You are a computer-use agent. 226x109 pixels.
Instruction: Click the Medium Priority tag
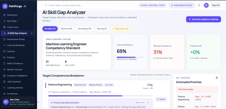[95, 85]
